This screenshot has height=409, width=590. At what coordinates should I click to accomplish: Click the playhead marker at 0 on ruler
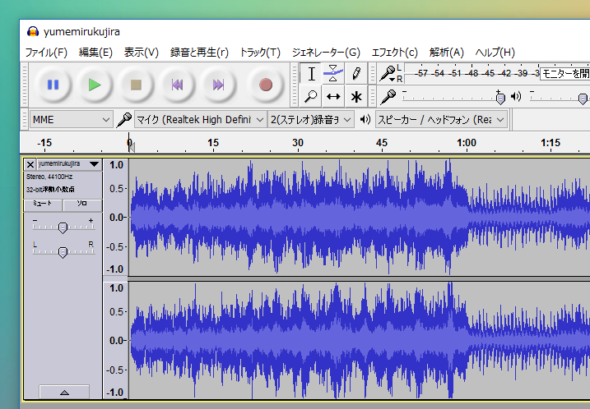pos(131,146)
